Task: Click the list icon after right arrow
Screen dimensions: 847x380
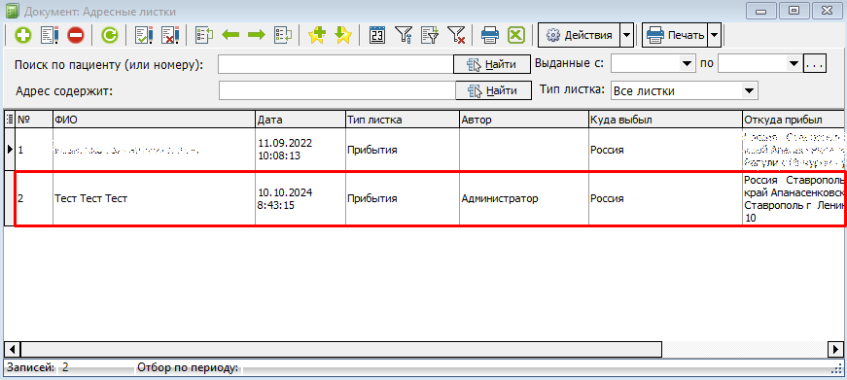Action: pos(283,36)
